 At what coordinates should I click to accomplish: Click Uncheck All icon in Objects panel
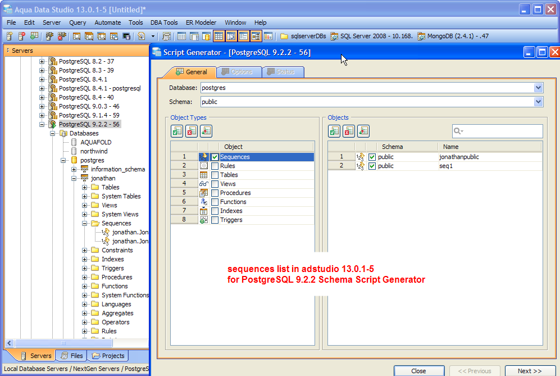click(349, 131)
